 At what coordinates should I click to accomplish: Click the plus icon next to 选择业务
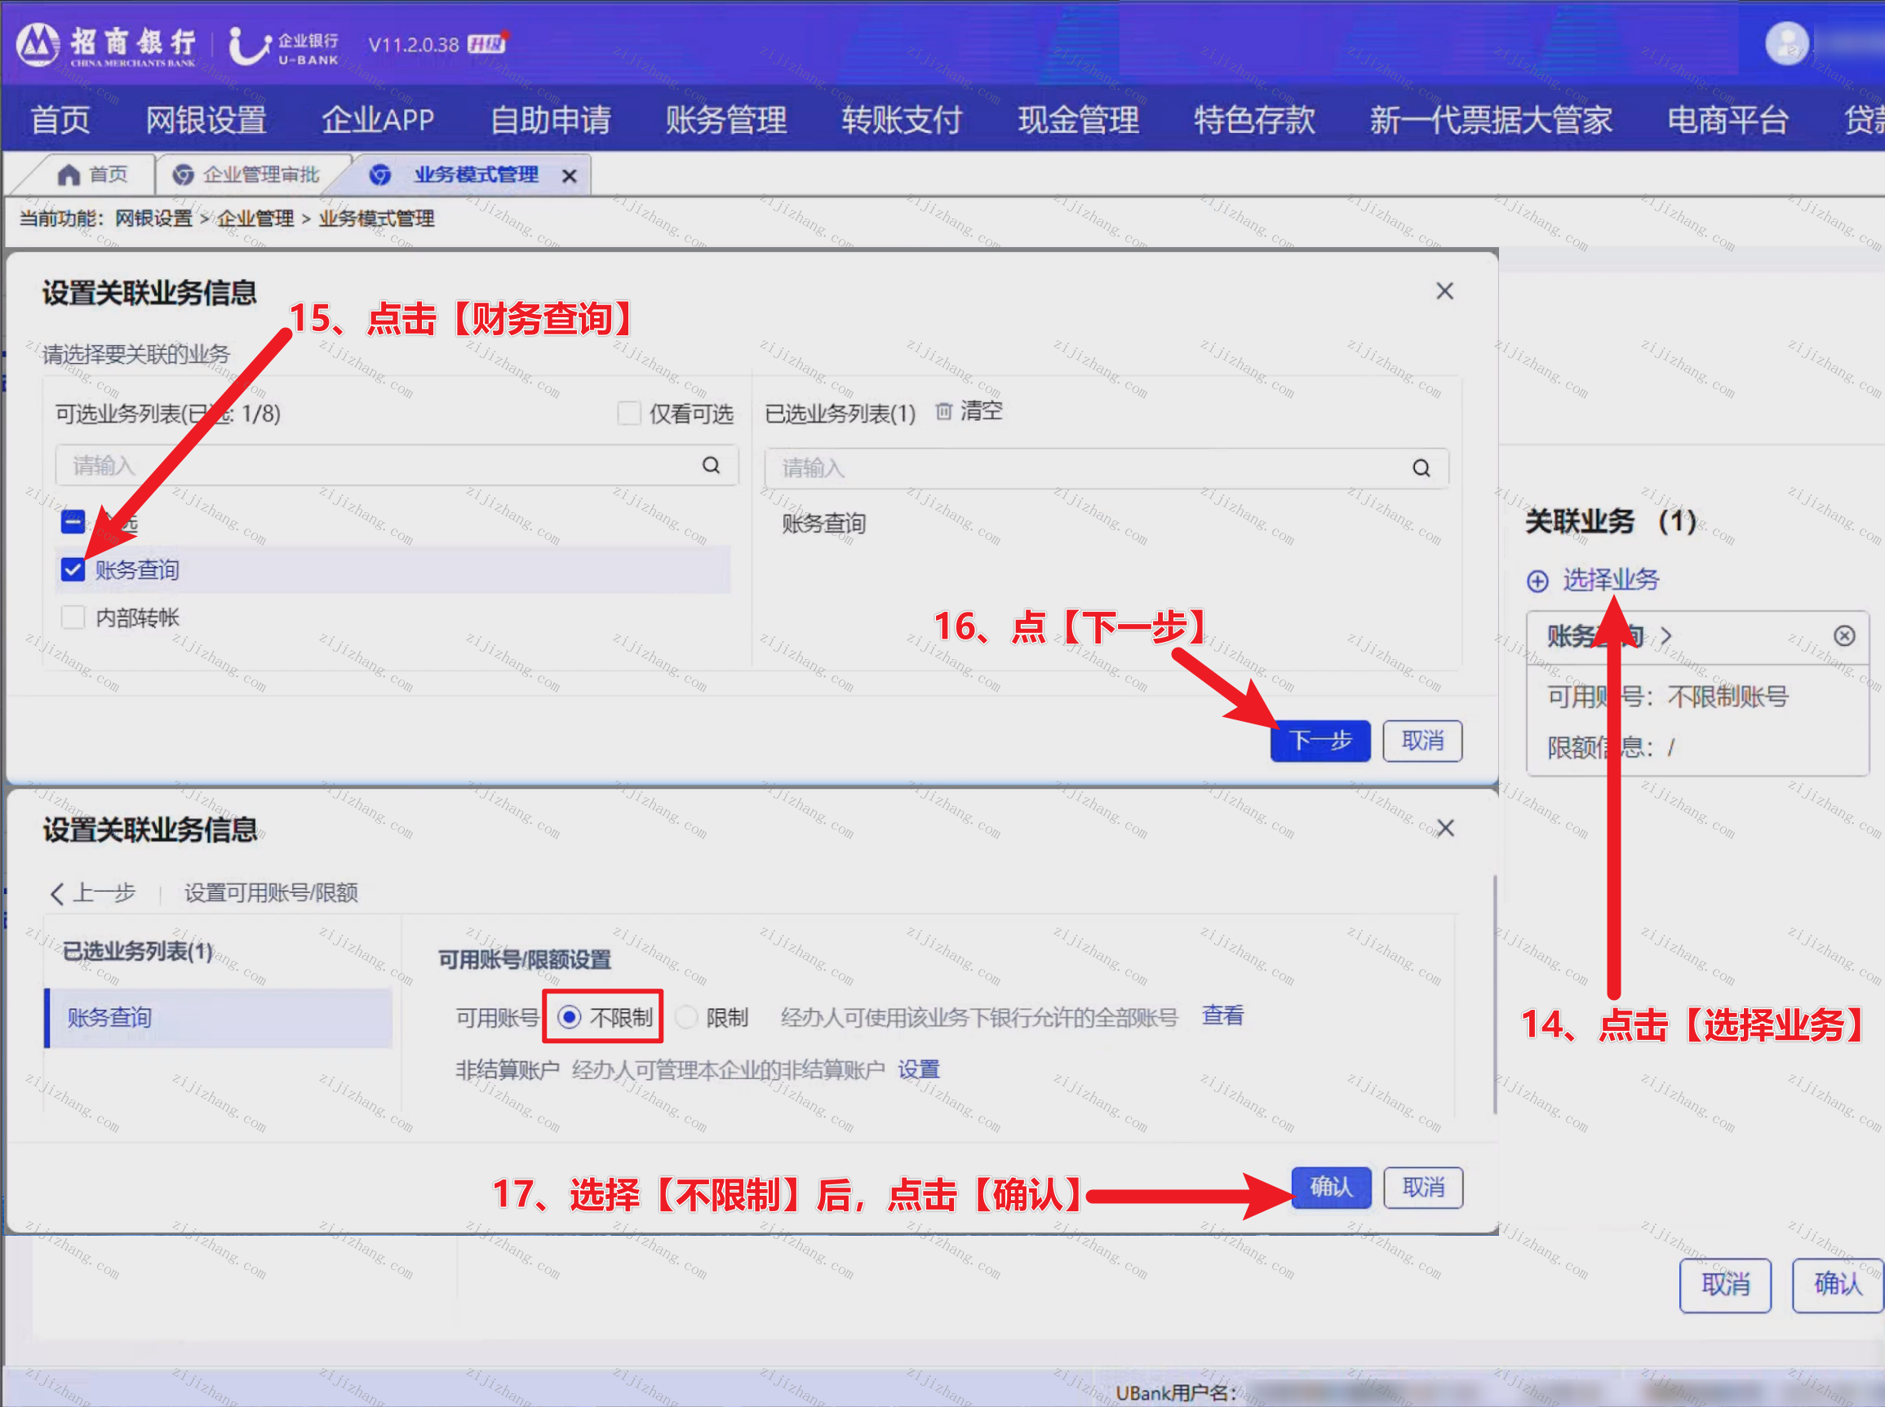click(1537, 581)
